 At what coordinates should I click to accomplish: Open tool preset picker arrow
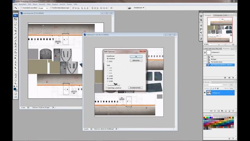pos(18,8)
